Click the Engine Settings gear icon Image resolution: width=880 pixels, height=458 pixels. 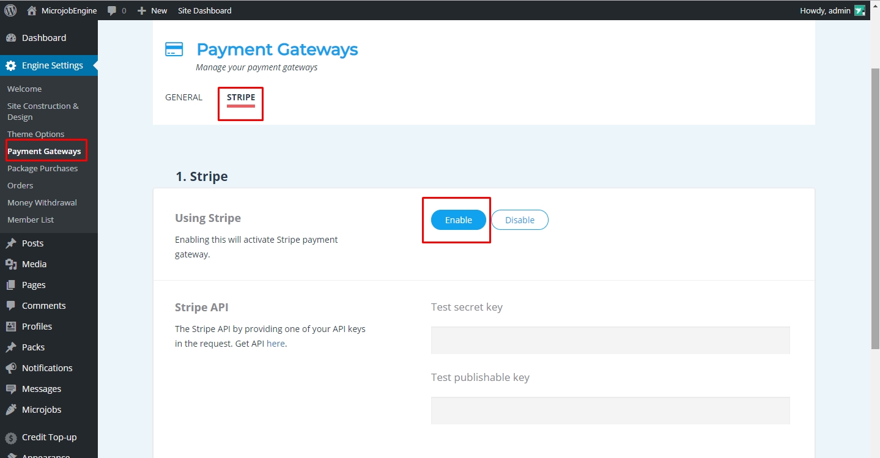click(x=11, y=65)
